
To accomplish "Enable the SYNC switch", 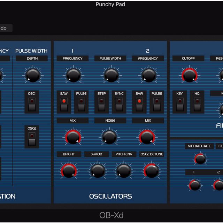I will tap(119, 105).
